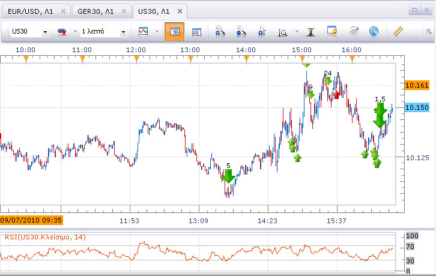Close the US30, Λ1 tab
436x276 pixels.
(180, 11)
